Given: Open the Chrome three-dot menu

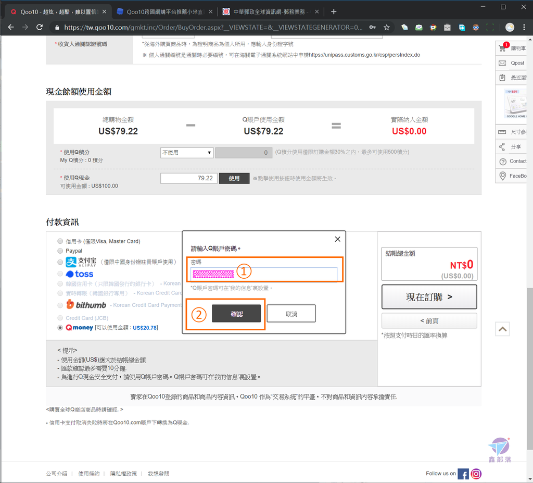Looking at the screenshot, I should click(x=524, y=27).
